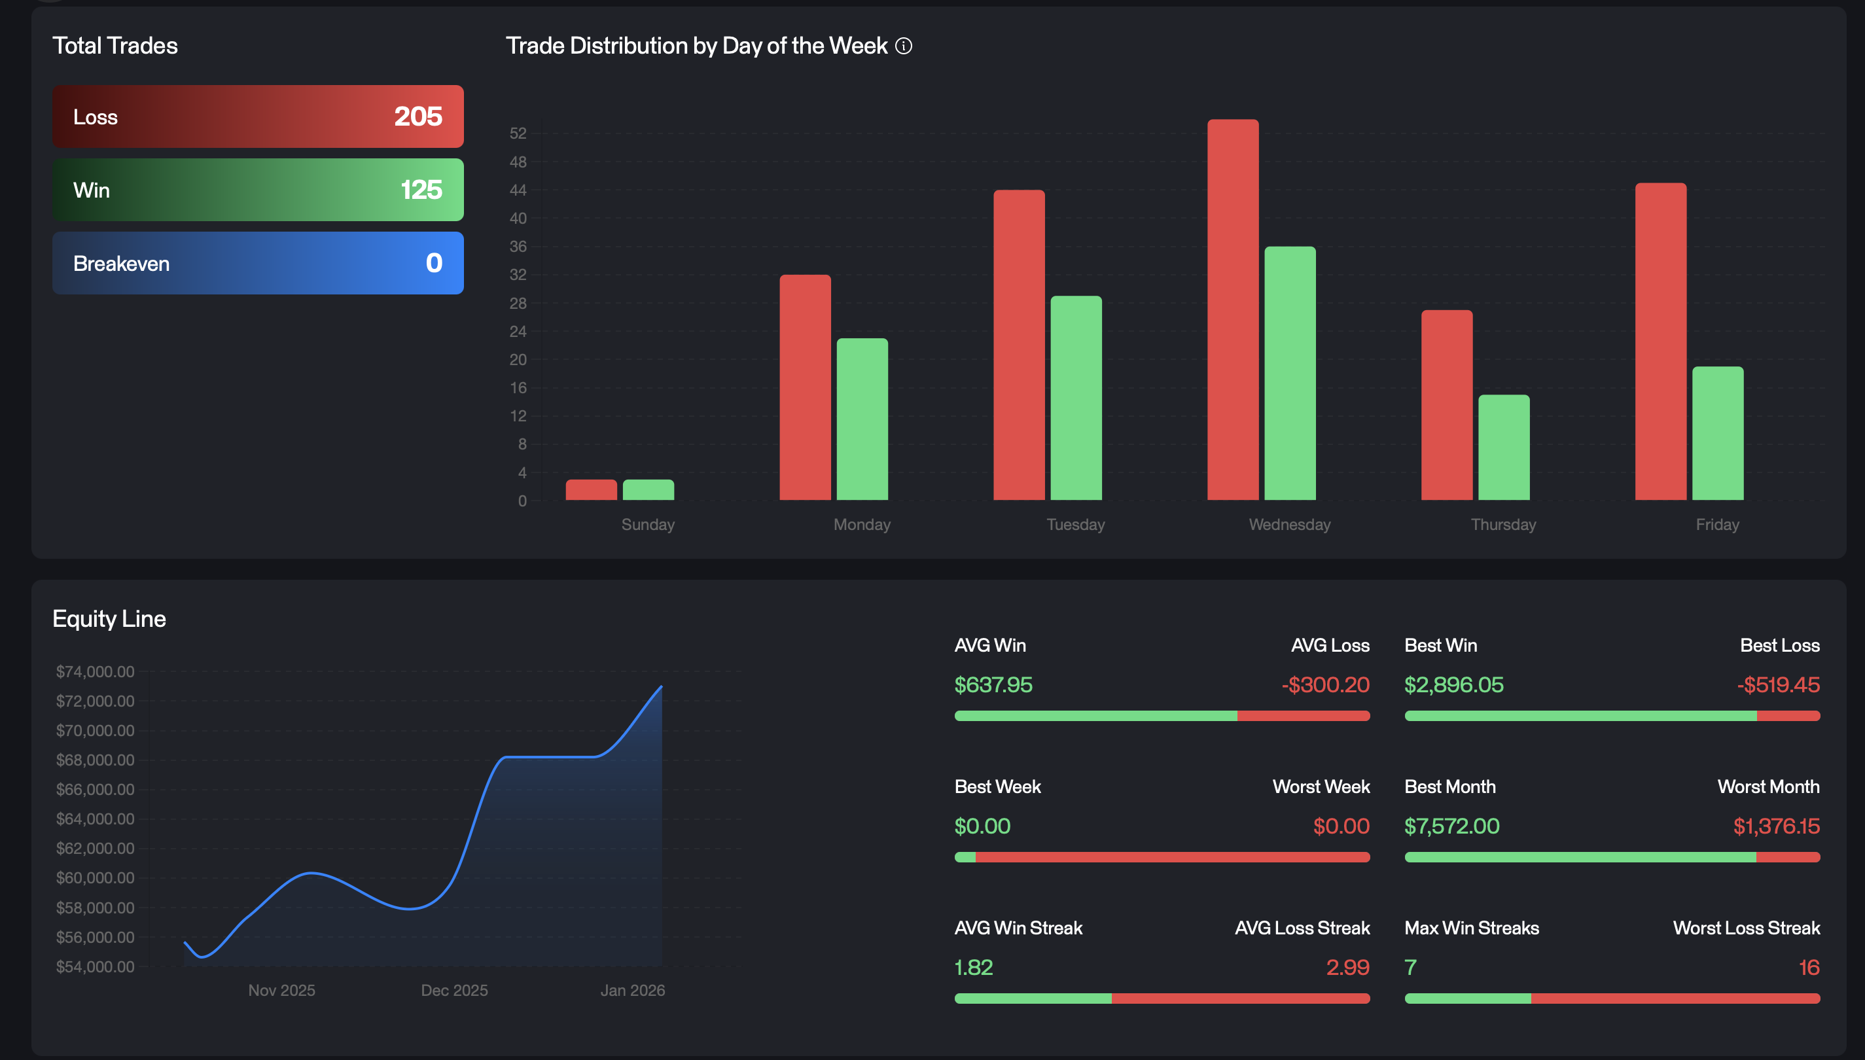Click the AVG Win Streak ratio bar

tap(1162, 998)
